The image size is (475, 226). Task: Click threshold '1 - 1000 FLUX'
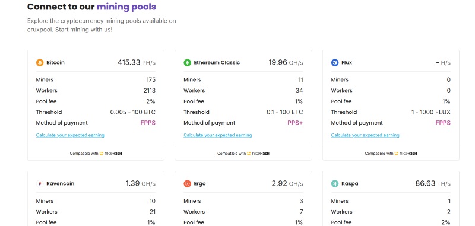click(x=431, y=112)
